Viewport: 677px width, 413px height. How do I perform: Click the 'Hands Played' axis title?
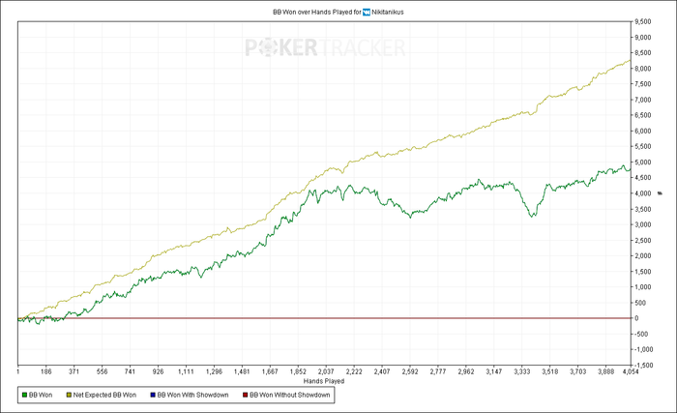click(324, 381)
